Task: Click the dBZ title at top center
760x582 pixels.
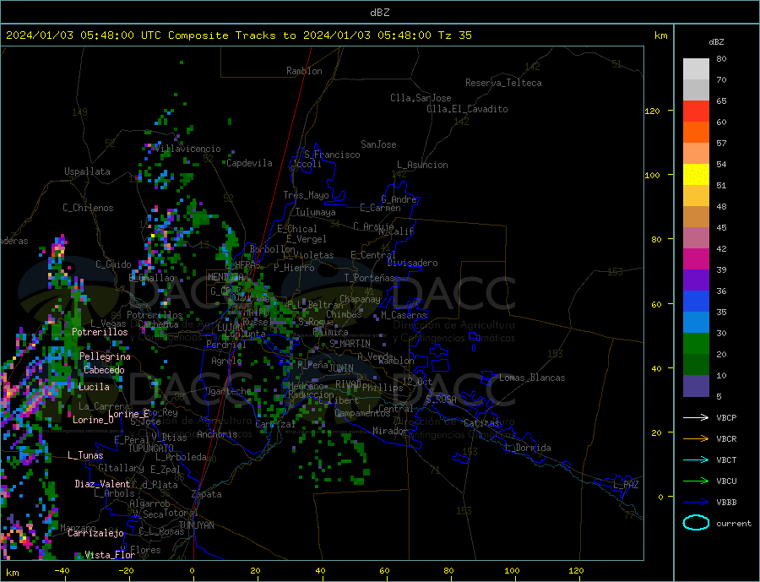Action: (x=379, y=13)
